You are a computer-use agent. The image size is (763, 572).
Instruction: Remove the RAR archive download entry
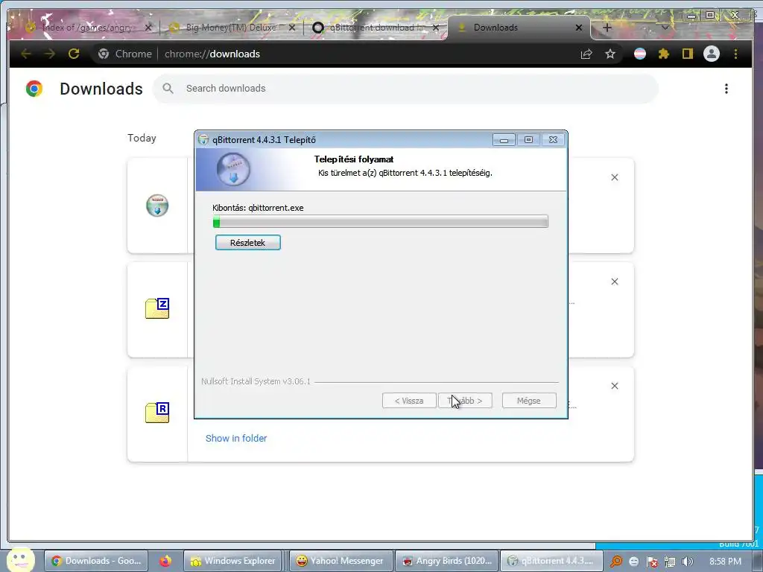pos(615,386)
